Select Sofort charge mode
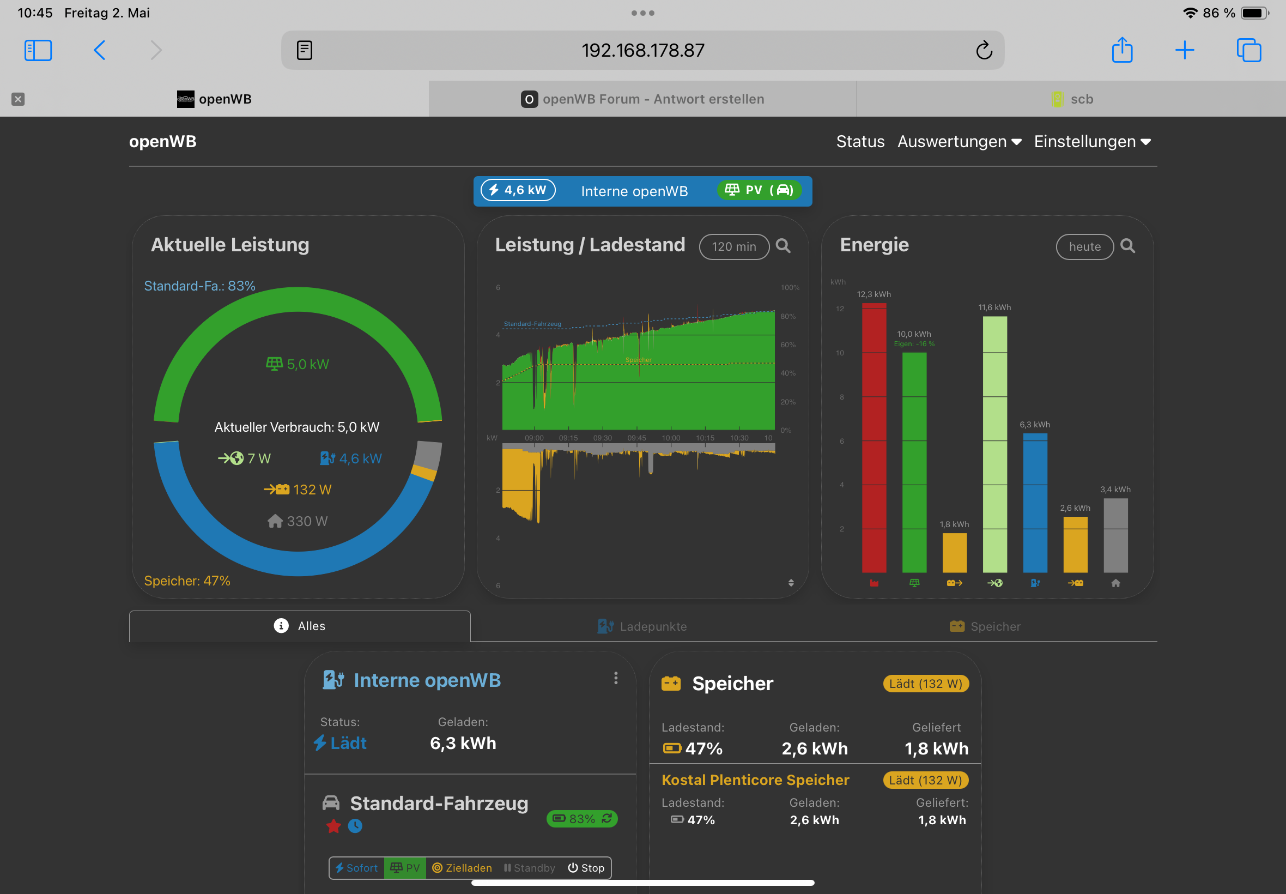Screen dimensions: 1286x894 click(x=356, y=868)
